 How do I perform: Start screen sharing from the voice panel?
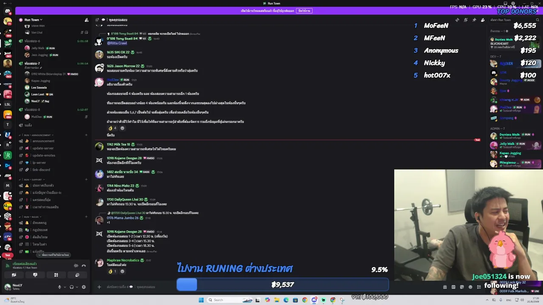click(x=35, y=275)
